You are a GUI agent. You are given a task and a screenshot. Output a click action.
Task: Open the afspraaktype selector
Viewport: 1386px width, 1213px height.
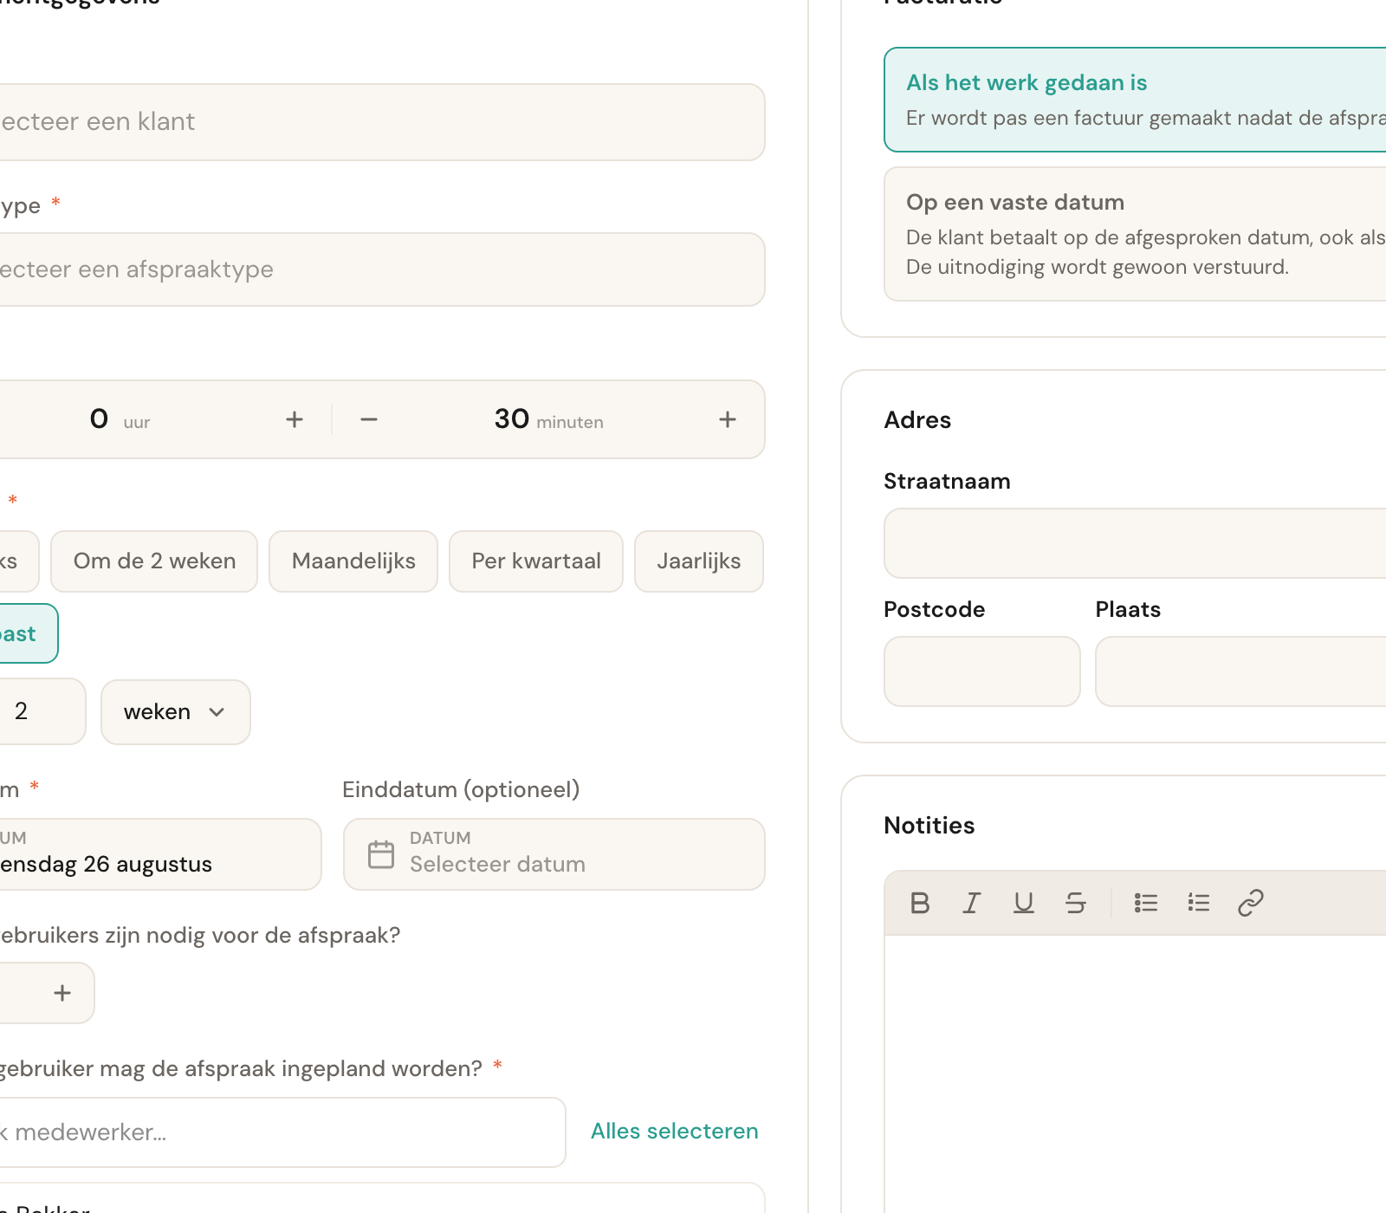click(381, 269)
